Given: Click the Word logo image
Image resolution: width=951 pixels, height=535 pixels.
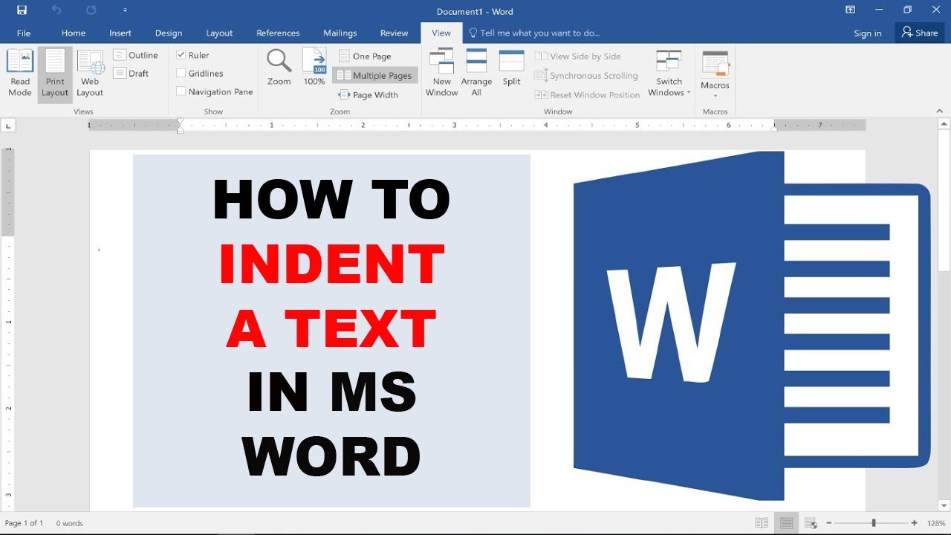Looking at the screenshot, I should coord(752,325).
